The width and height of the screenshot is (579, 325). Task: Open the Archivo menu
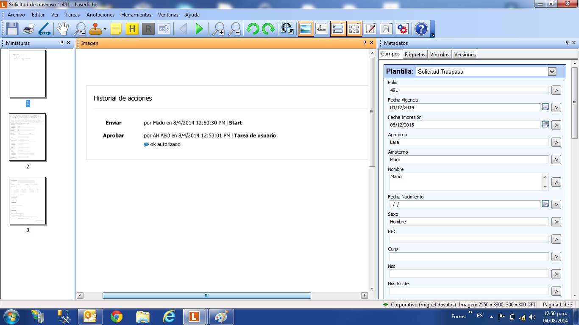(x=16, y=14)
